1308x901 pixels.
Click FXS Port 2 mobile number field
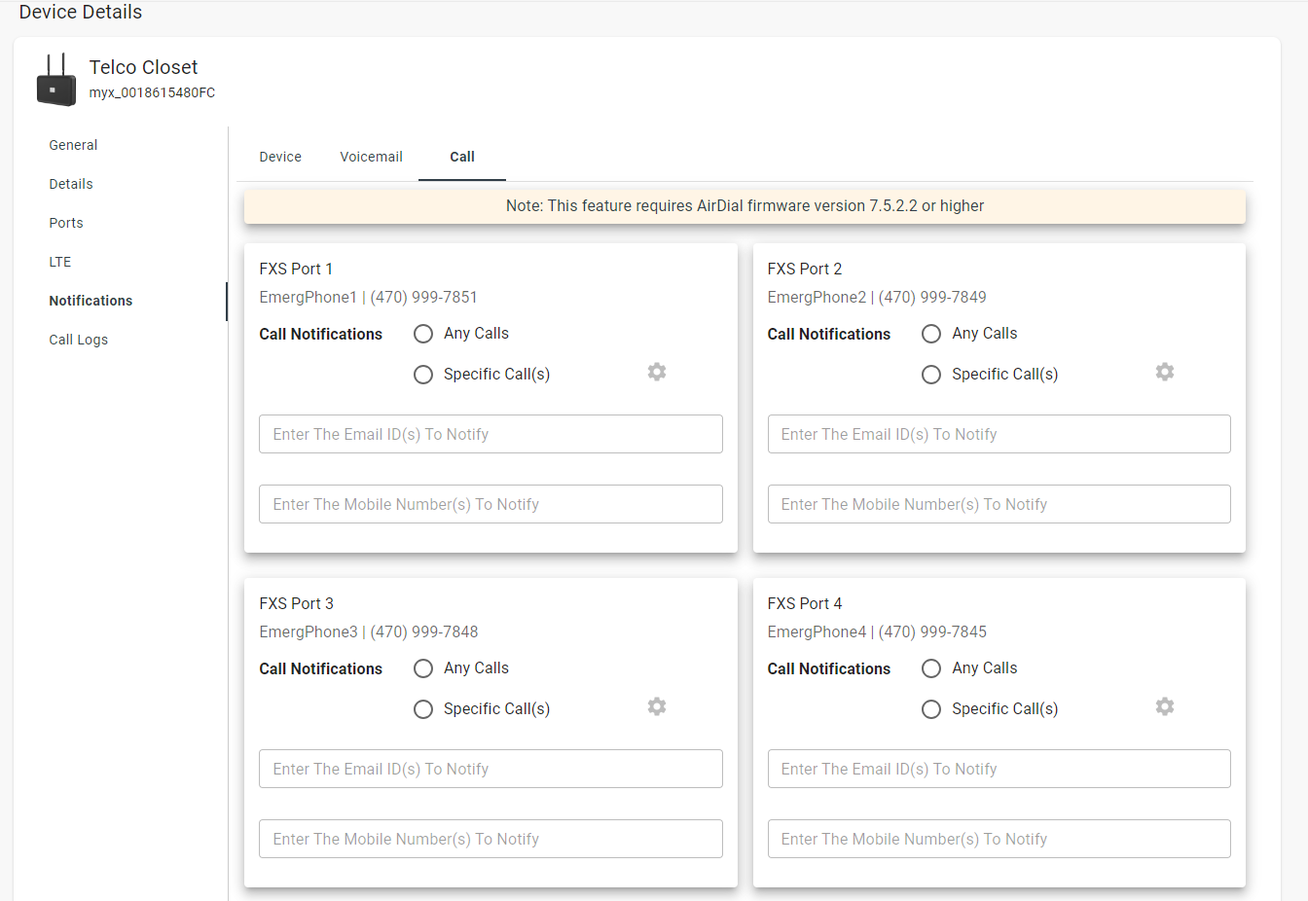pos(999,504)
